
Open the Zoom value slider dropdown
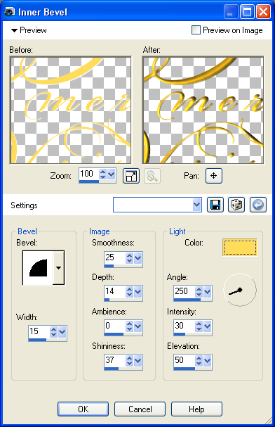point(111,174)
